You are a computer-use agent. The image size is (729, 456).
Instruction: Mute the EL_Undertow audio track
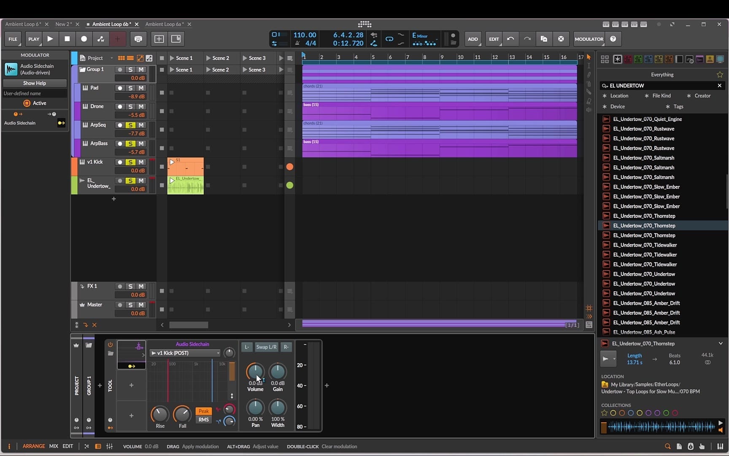point(141,181)
